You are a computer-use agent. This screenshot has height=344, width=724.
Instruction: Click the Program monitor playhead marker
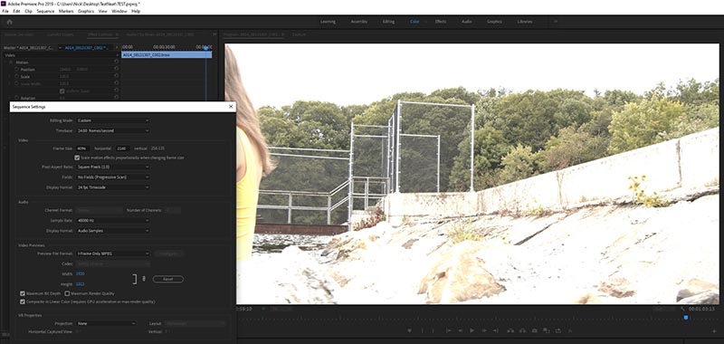click(686, 318)
